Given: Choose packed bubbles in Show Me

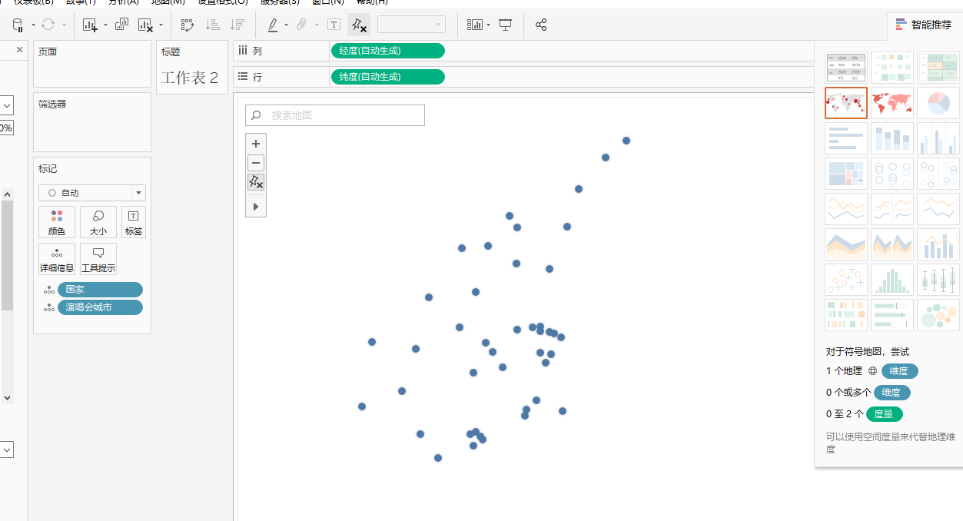Looking at the screenshot, I should pyautogui.click(x=938, y=315).
